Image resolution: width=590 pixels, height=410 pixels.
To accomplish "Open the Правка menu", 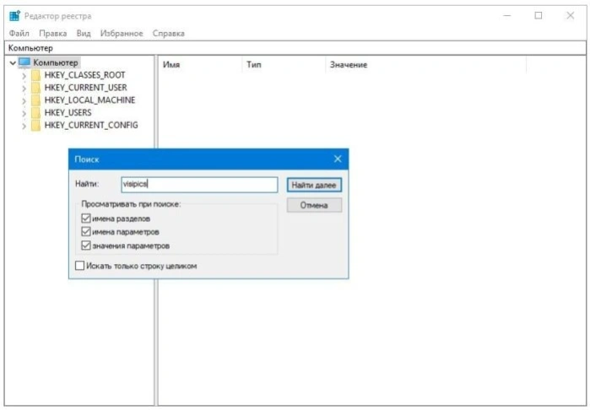I will [x=52, y=34].
